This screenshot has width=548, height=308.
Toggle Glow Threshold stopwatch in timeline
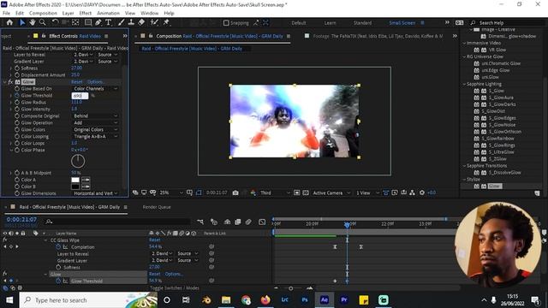click(58, 281)
